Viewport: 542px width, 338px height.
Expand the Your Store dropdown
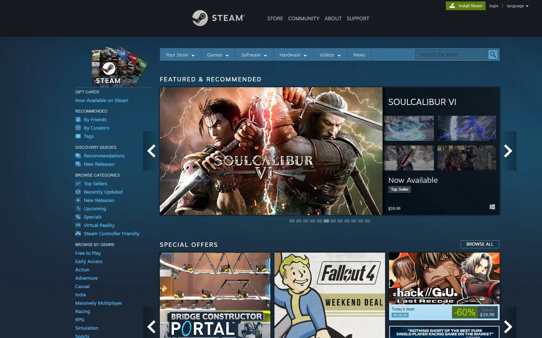point(180,55)
